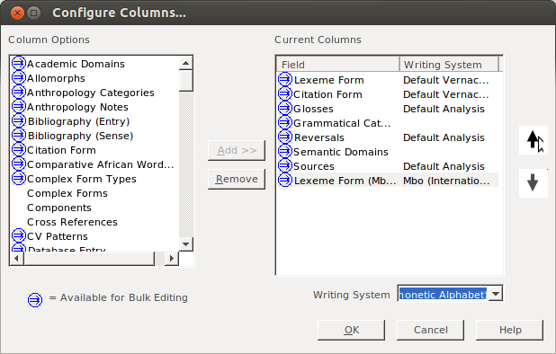Click right arrow of horizontal scrollbar
Screen dimensions: 556x354
(x=172, y=259)
